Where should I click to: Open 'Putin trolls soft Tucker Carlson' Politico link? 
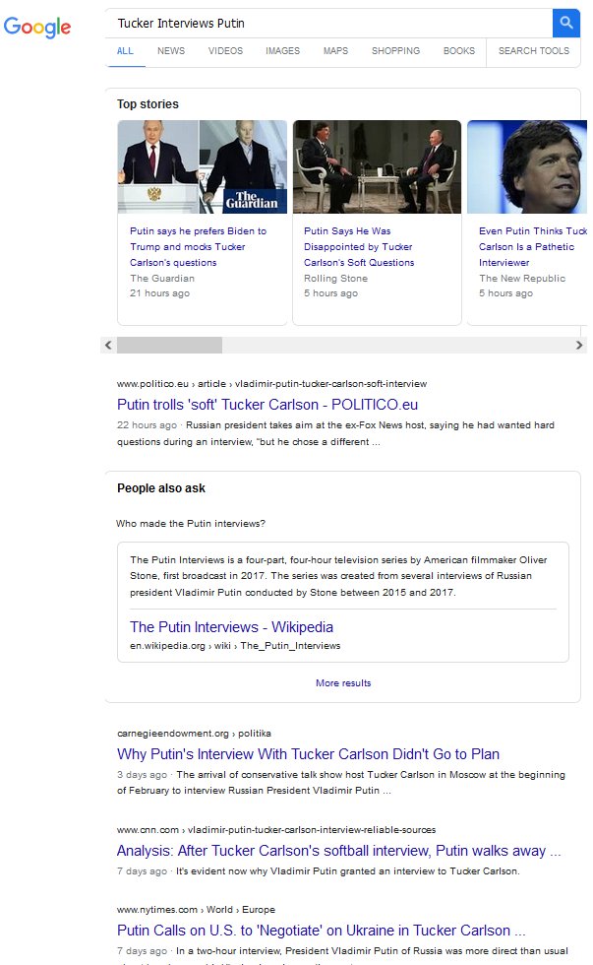click(267, 405)
